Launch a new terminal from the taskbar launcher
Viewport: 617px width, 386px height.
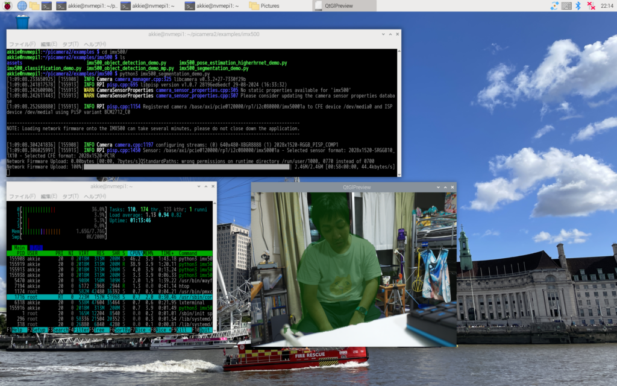[x=46, y=5]
